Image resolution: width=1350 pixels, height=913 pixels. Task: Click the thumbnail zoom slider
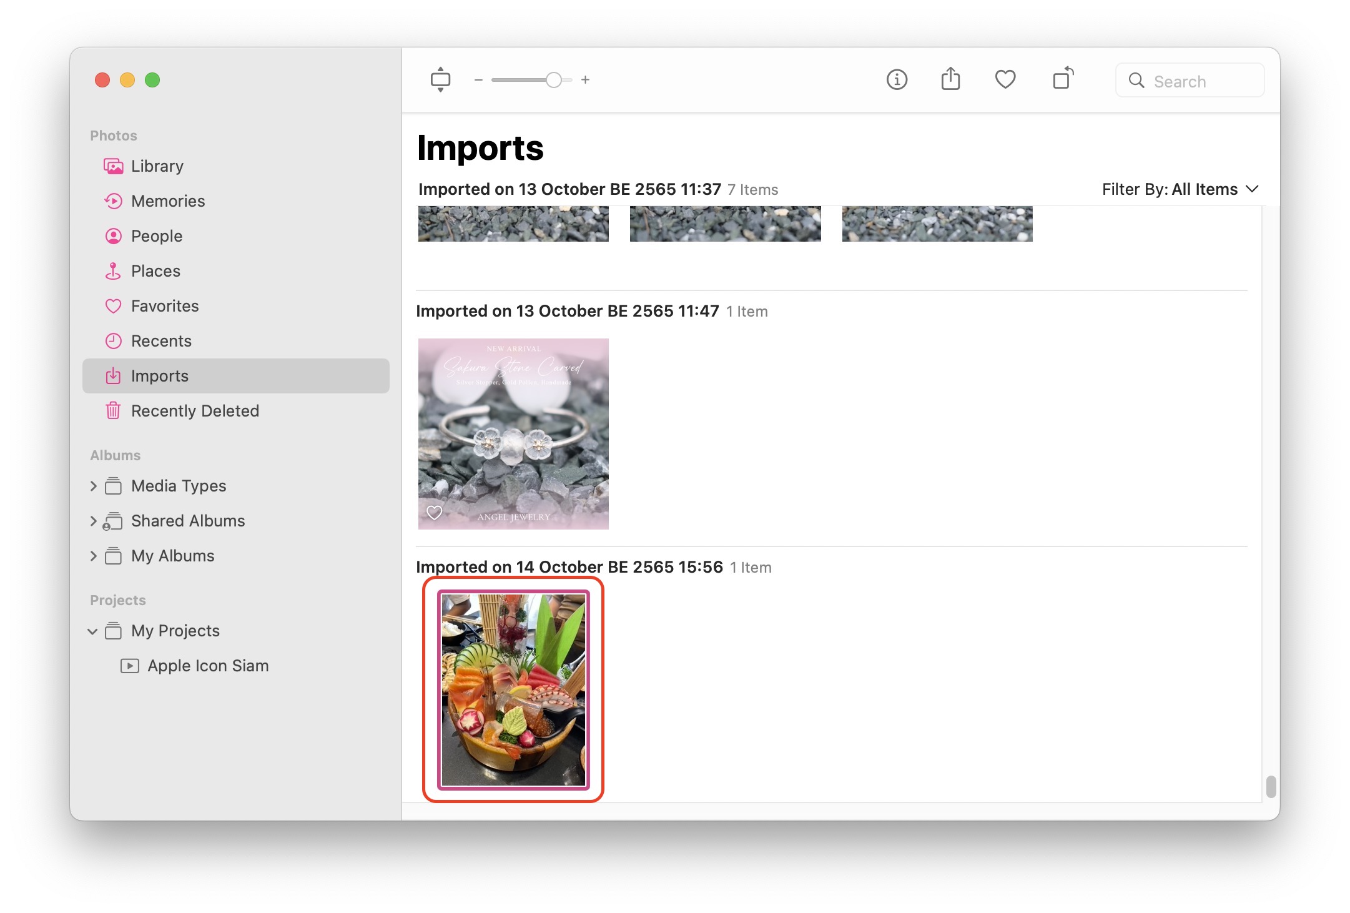click(553, 80)
